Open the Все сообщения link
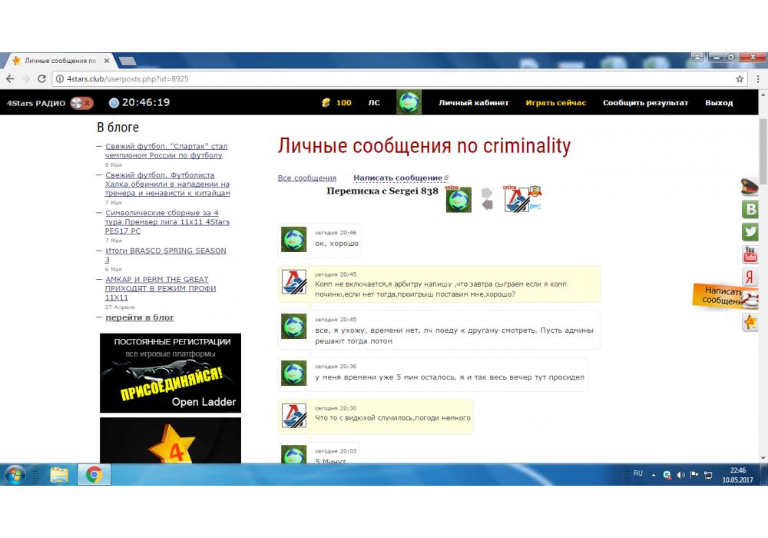Image resolution: width=768 pixels, height=538 pixels. tap(306, 178)
